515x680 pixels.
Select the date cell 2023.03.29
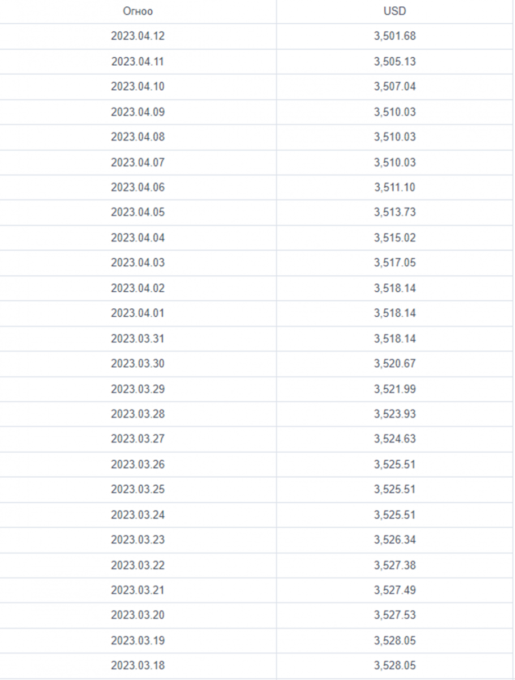(x=138, y=389)
